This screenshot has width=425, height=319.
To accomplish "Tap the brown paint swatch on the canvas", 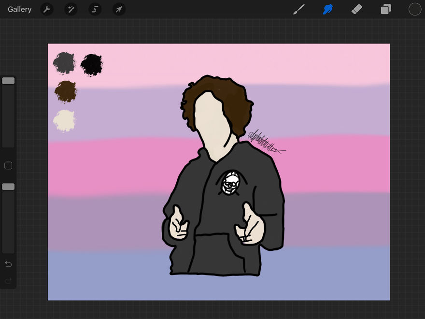I will [x=65, y=91].
